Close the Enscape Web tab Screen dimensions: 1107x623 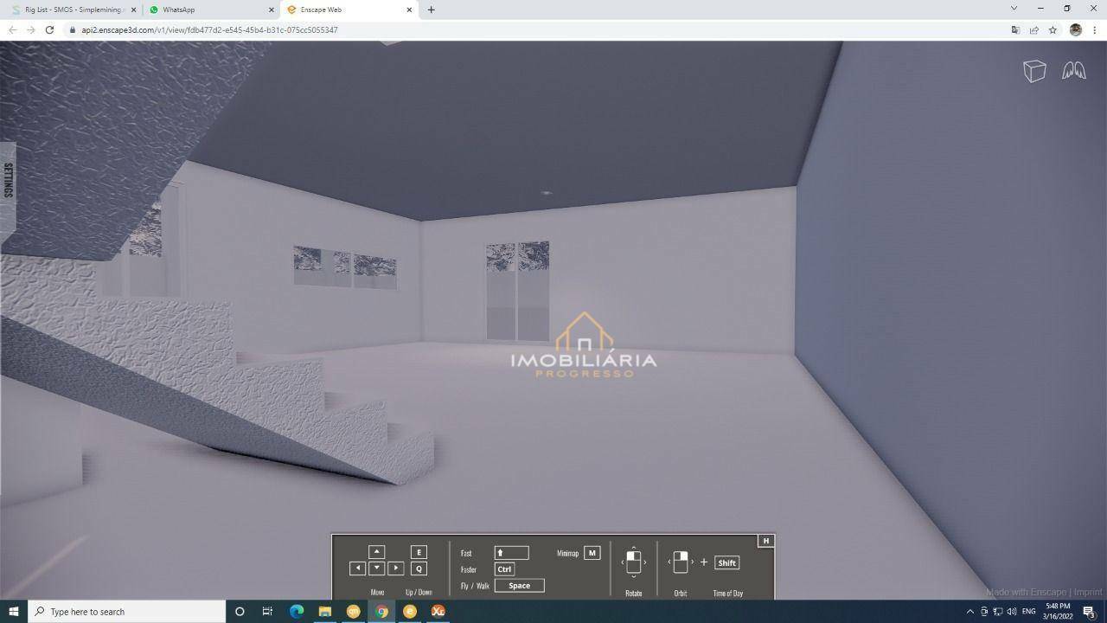(x=409, y=10)
